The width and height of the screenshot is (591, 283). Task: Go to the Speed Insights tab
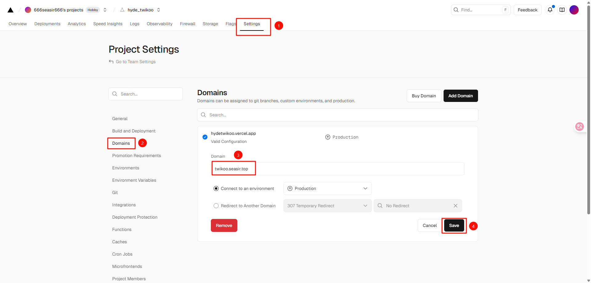pos(108,24)
